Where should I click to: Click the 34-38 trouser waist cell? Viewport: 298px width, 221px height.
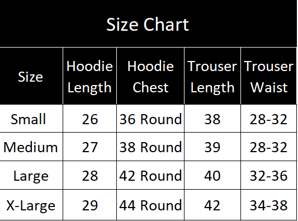click(x=268, y=205)
